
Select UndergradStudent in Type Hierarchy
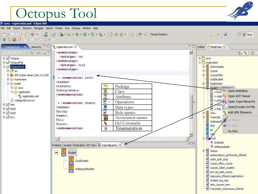85,169
